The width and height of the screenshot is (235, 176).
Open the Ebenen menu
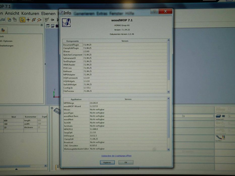(x=48, y=14)
